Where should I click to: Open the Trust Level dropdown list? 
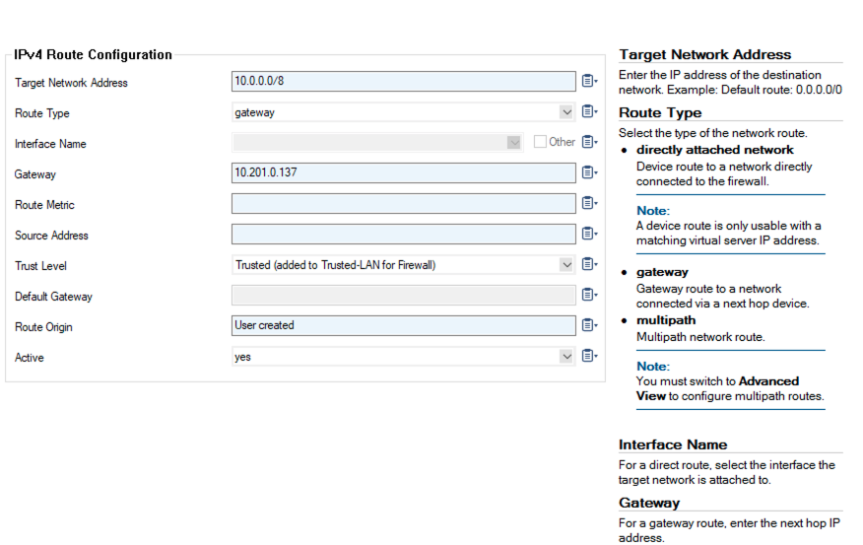point(566,265)
